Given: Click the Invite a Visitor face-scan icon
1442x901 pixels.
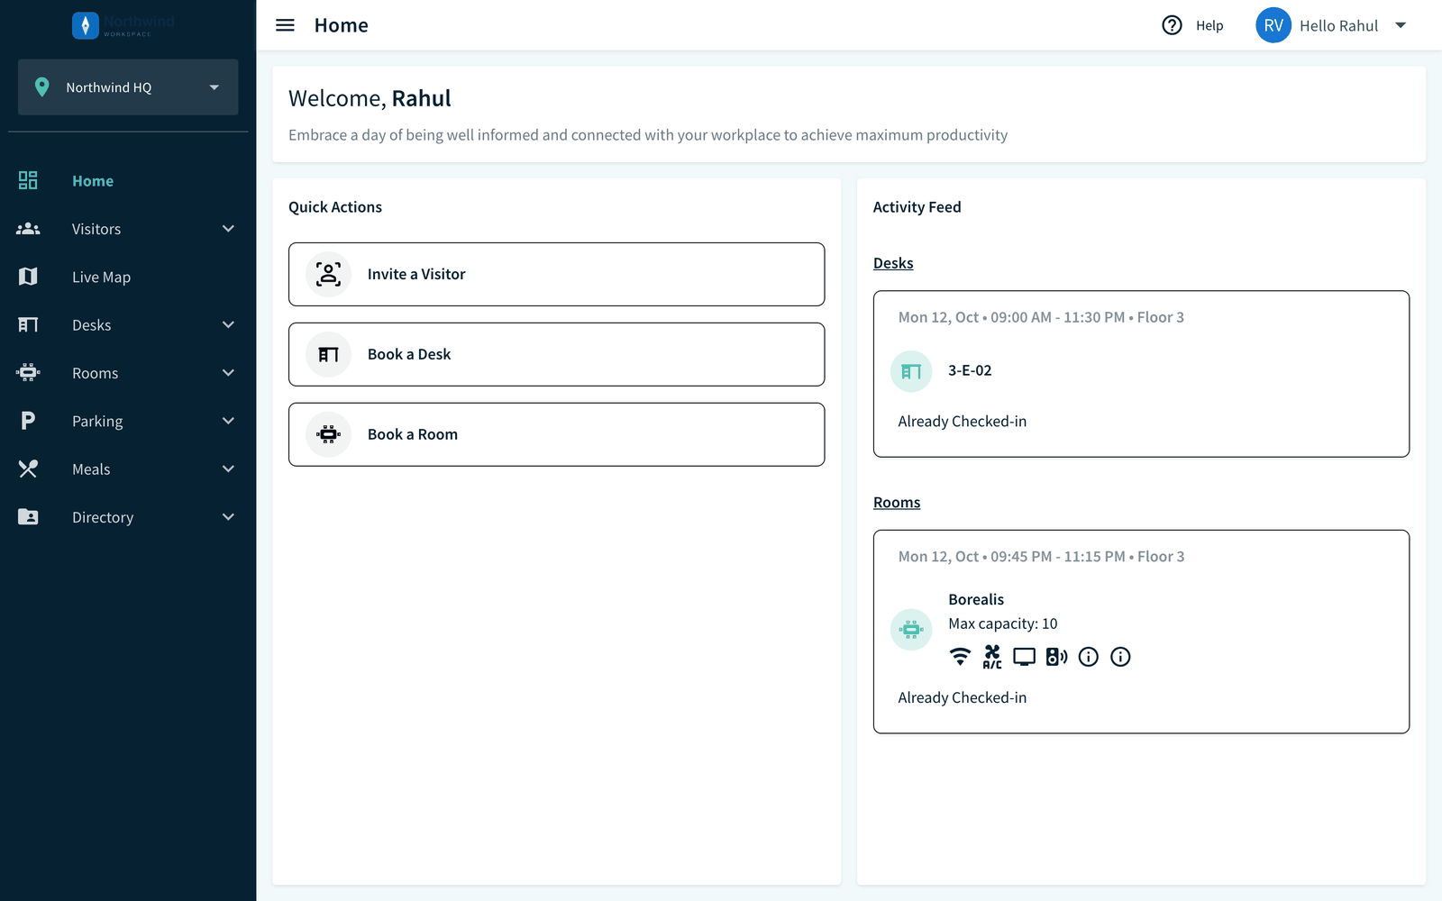Looking at the screenshot, I should point(328,274).
